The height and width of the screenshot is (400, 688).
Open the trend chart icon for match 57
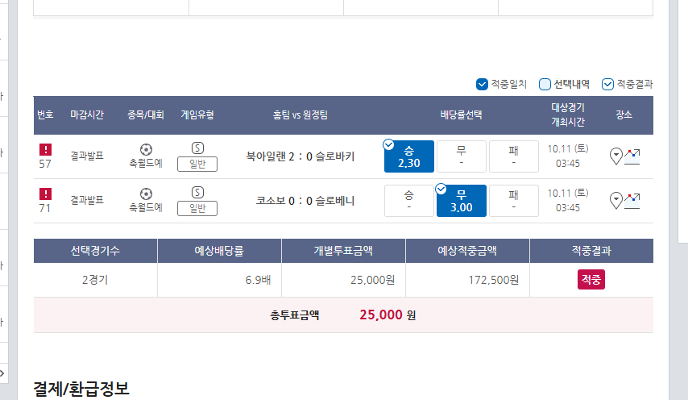(632, 156)
